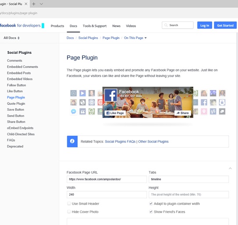The image size is (238, 225).
Task: Open the Docs menu
Action: click(73, 26)
